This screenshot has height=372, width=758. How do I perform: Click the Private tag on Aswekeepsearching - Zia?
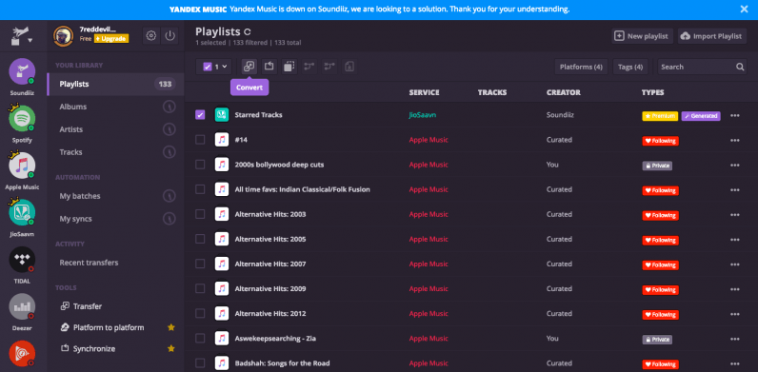pyautogui.click(x=656, y=339)
